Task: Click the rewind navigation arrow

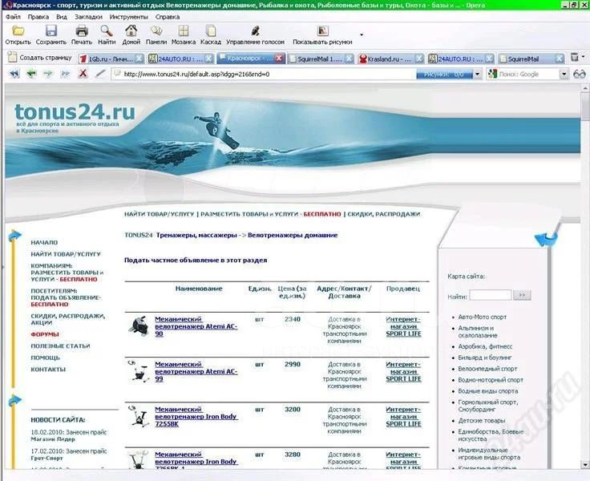Action: point(14,74)
